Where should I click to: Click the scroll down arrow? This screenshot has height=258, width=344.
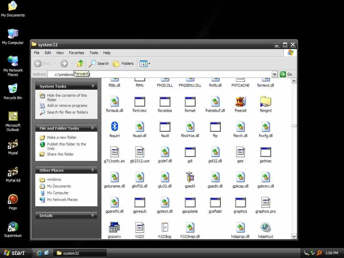tap(294, 236)
